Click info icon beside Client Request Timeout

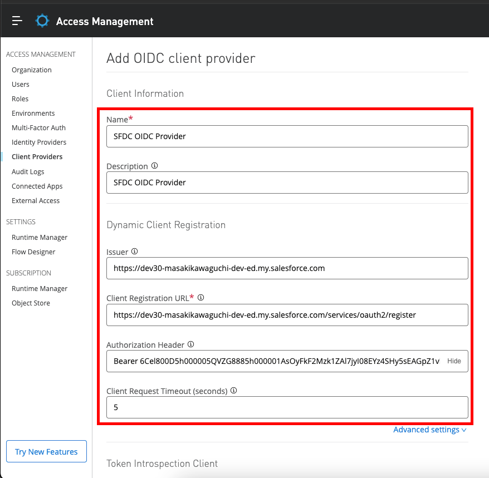click(234, 391)
